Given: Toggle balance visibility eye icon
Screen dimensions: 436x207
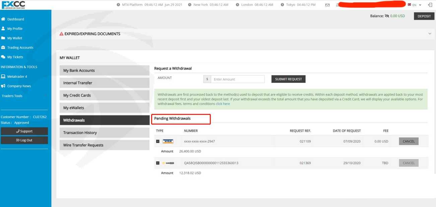Looking at the screenshot, I should tap(387, 16).
